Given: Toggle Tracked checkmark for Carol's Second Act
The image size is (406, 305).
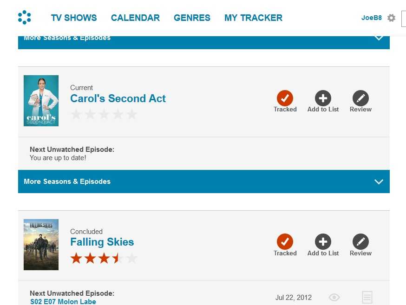Looking at the screenshot, I should (x=285, y=98).
